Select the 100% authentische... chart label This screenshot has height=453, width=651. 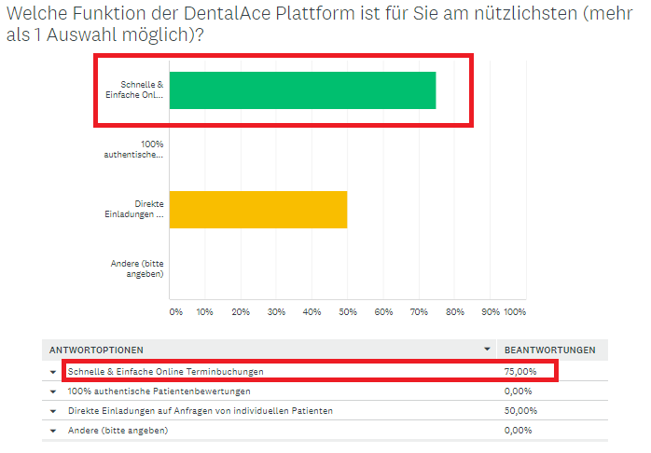(133, 149)
